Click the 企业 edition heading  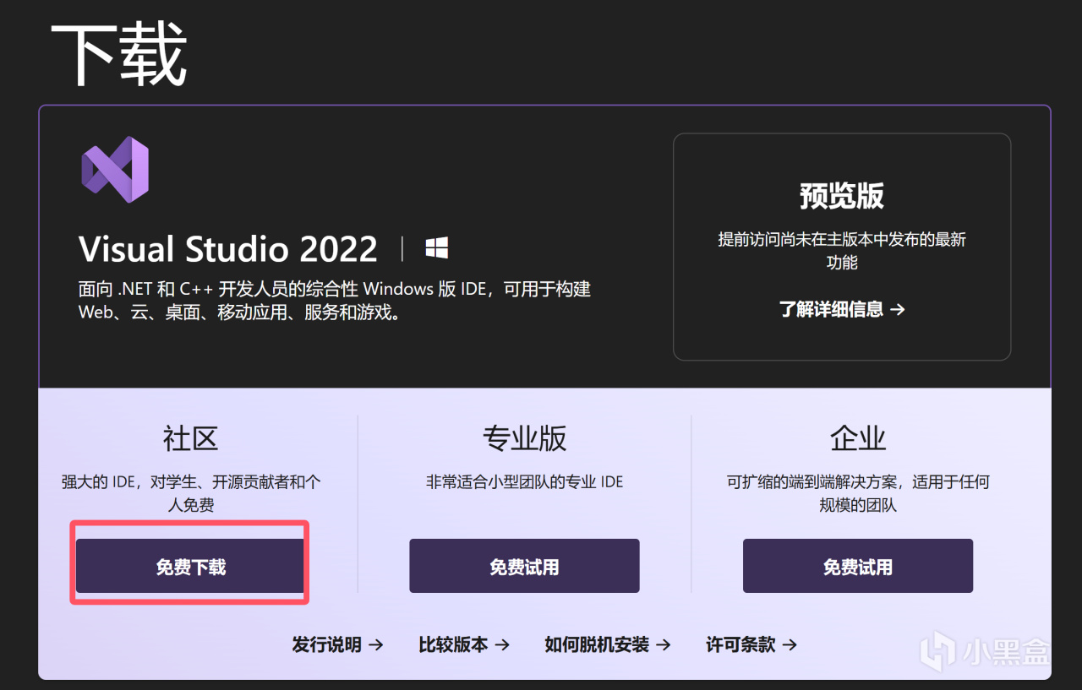click(858, 438)
